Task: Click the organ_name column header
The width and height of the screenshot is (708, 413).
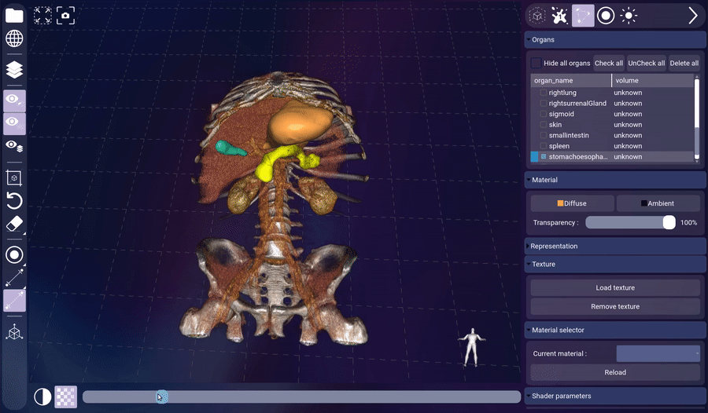Action: [x=571, y=80]
